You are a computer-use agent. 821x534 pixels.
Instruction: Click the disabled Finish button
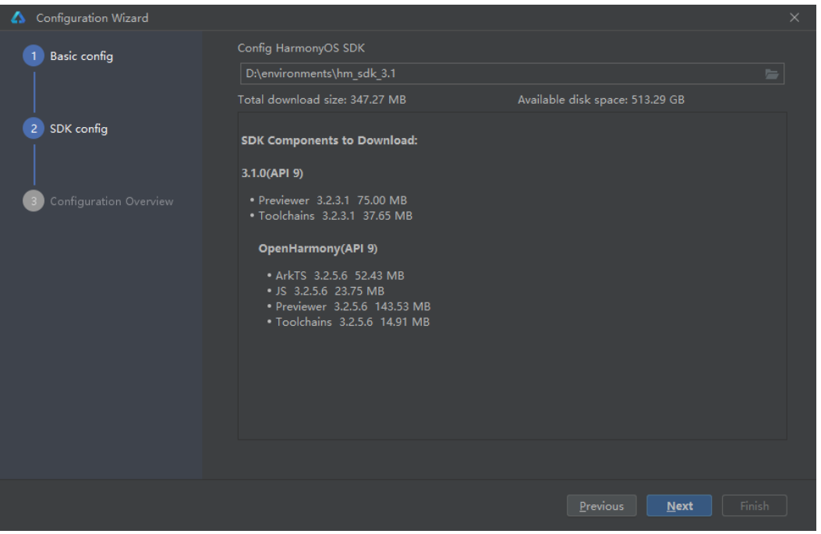tap(754, 506)
